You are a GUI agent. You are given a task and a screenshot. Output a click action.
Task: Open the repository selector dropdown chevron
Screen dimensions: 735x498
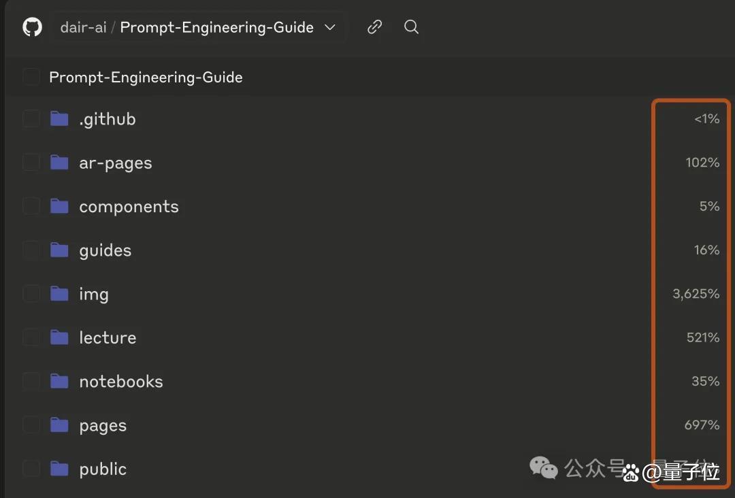(330, 27)
